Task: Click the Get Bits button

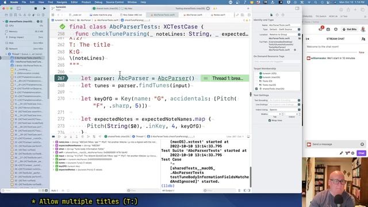Action: (x=350, y=29)
